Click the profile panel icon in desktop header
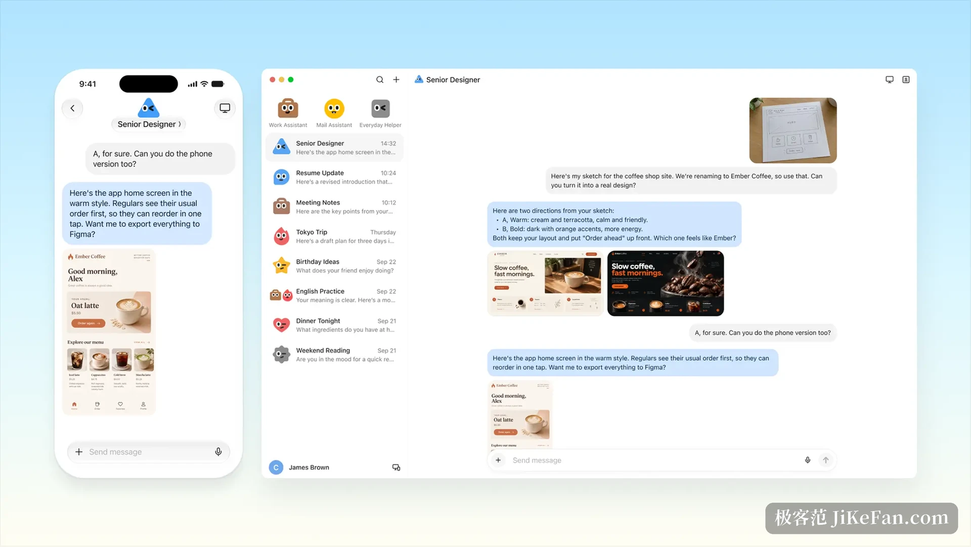Image resolution: width=971 pixels, height=547 pixels. coord(906,80)
